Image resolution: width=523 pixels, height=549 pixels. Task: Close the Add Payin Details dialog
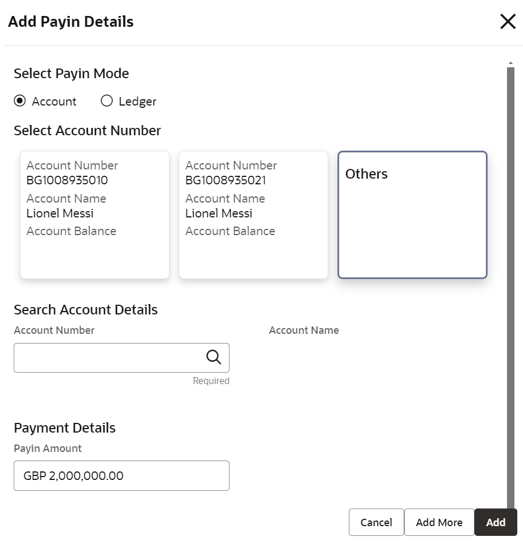click(x=508, y=22)
